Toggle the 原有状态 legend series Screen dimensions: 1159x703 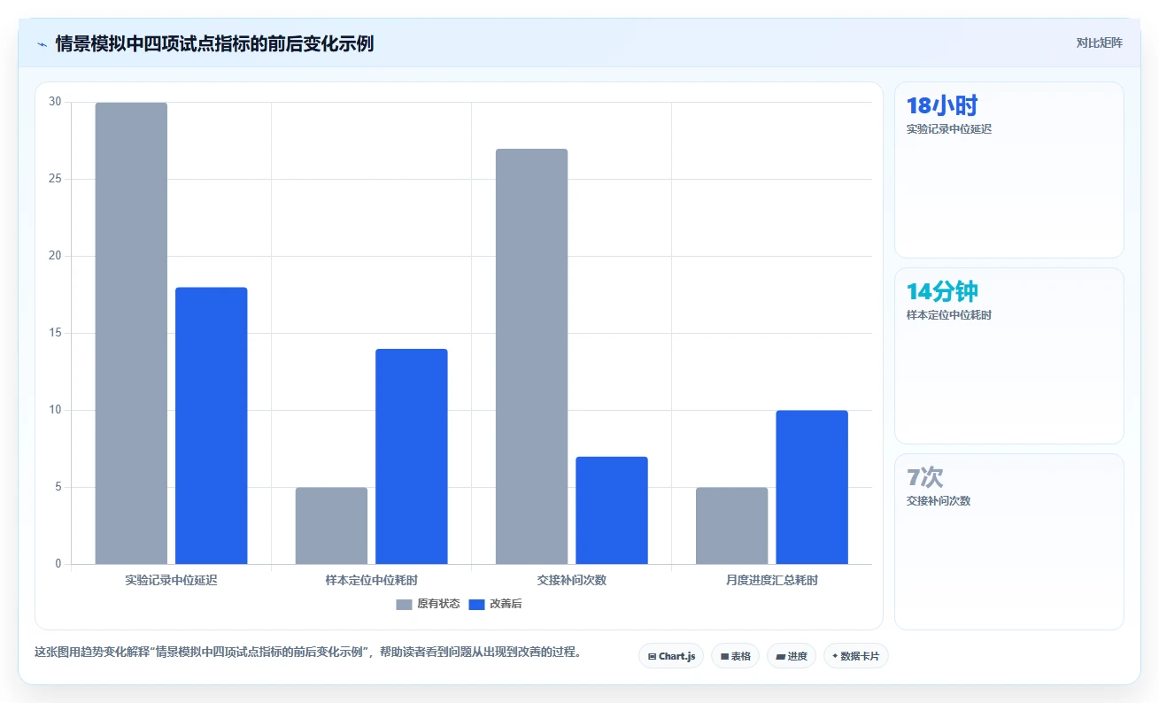[x=428, y=604]
